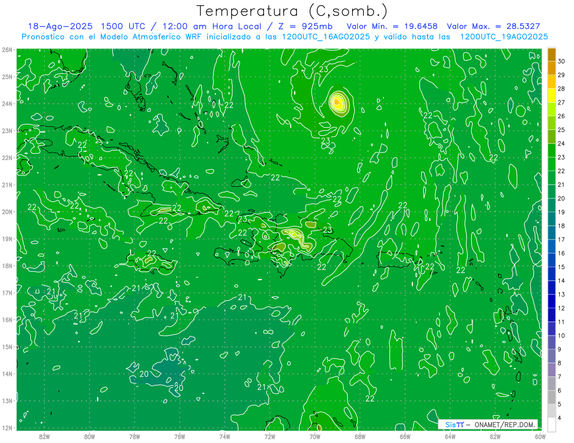The height and width of the screenshot is (443, 574).
Task: Click the "76W" longitude axis label
Action: point(180,436)
